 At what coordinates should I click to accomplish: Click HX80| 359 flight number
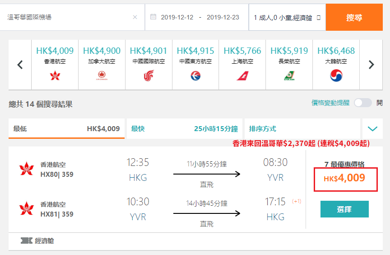(x=57, y=175)
